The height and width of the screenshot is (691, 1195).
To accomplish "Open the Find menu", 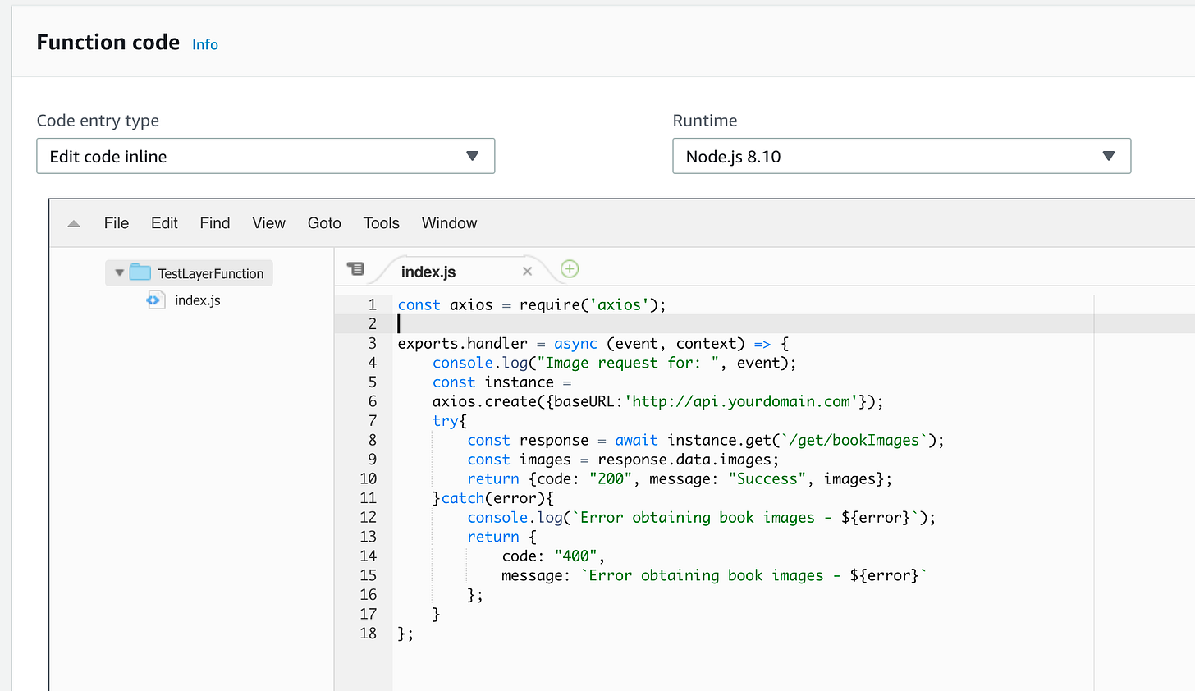I will tap(214, 222).
